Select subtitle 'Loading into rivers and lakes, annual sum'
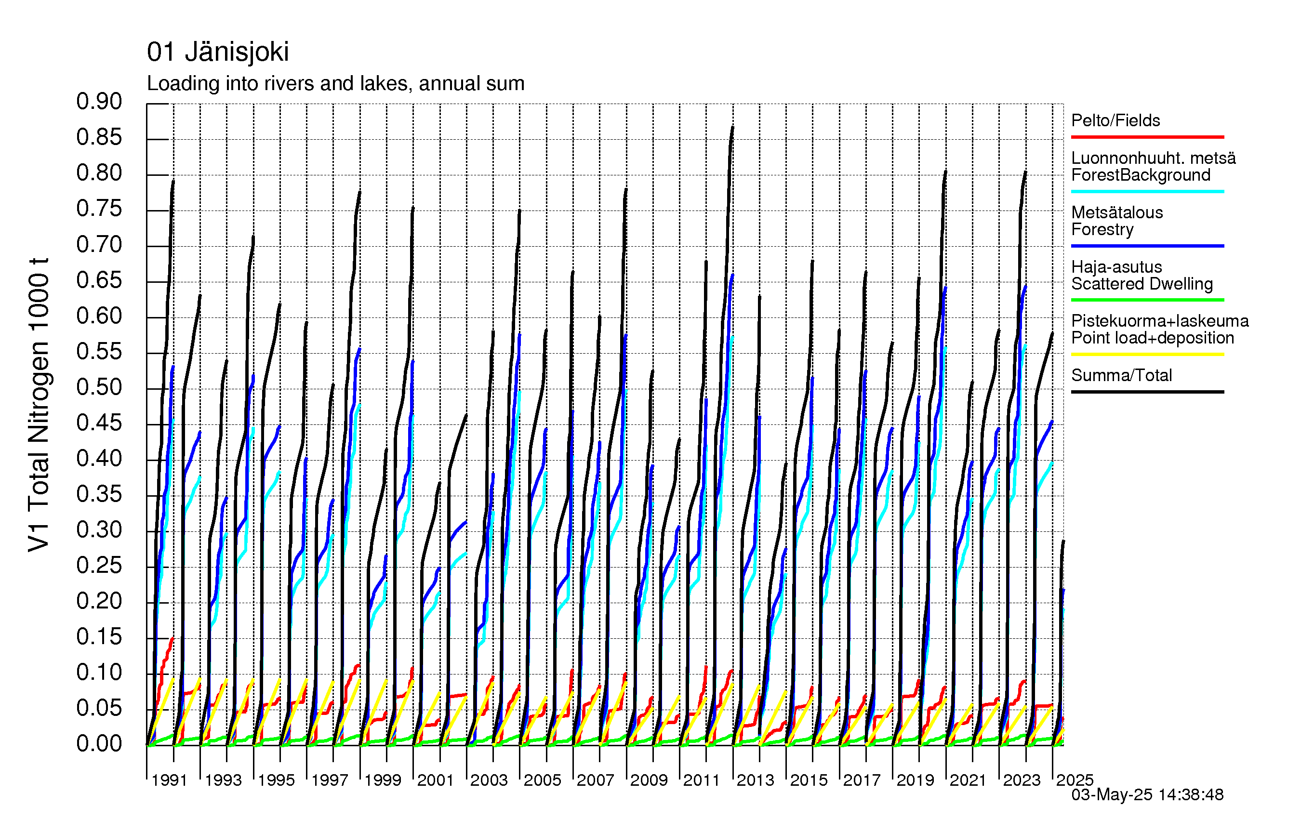Image resolution: width=1301 pixels, height=819 pixels. coord(335,84)
